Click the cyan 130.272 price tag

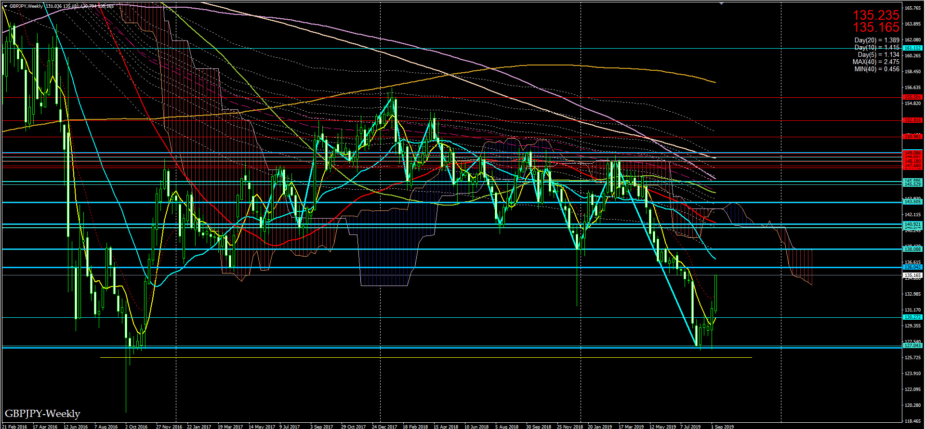(x=913, y=317)
